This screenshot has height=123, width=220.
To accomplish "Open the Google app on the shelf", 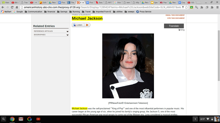I will (x=30, y=119).
